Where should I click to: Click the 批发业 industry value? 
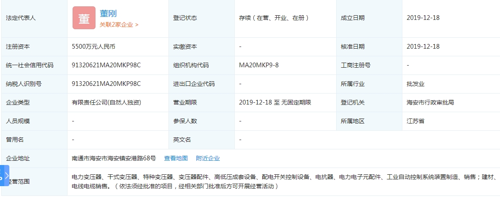[415, 84]
